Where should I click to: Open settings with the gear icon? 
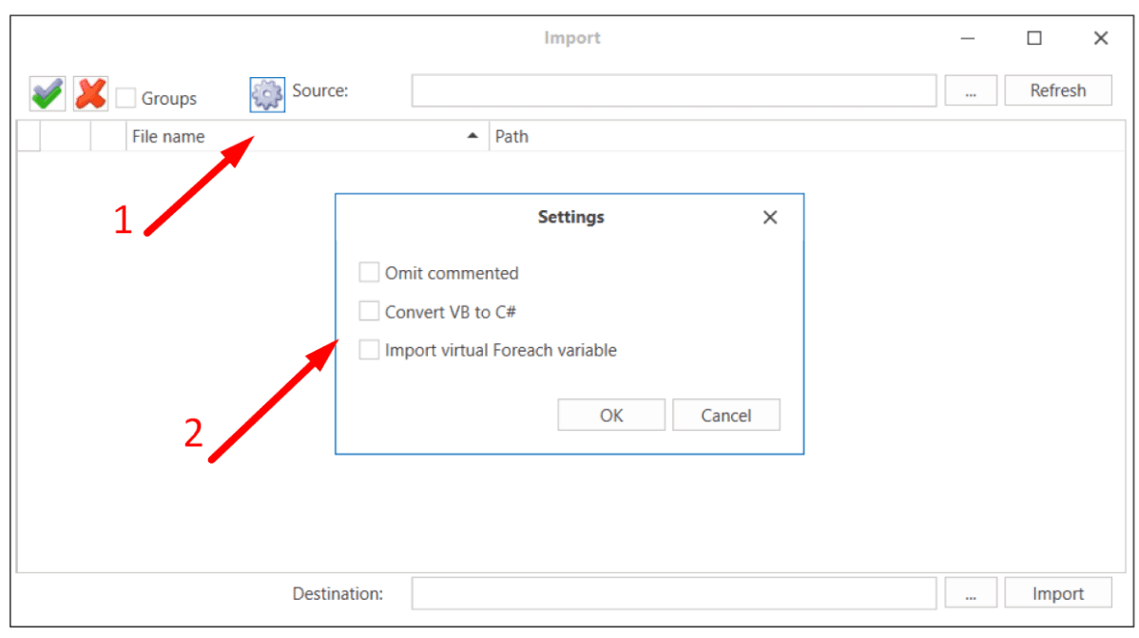(x=267, y=94)
